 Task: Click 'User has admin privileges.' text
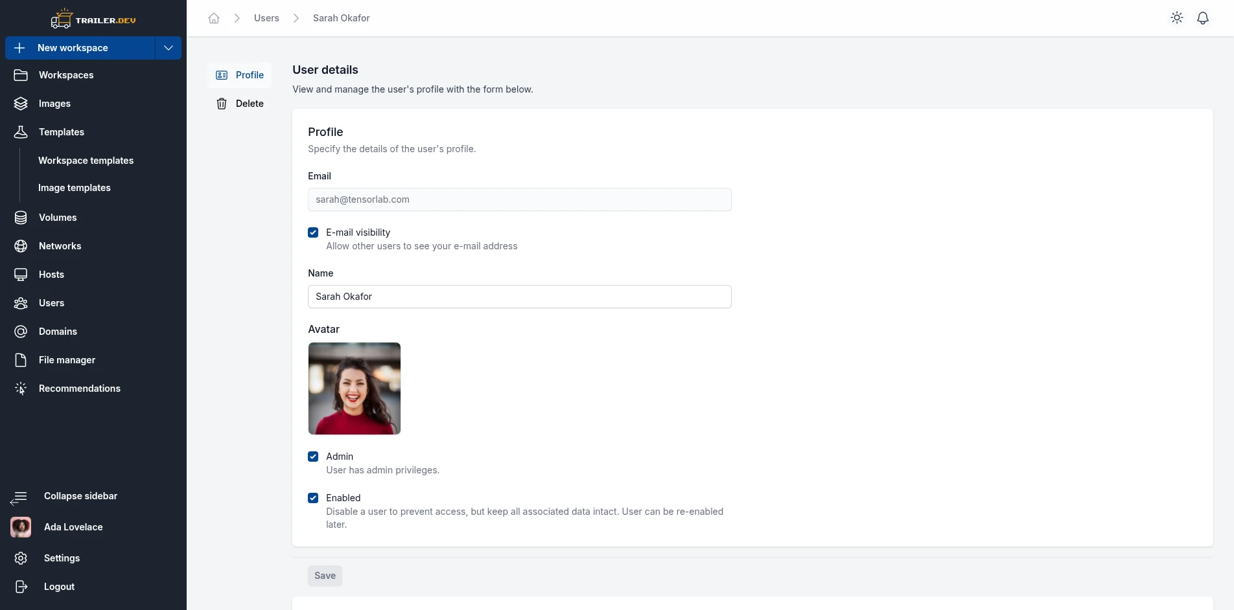tap(382, 470)
